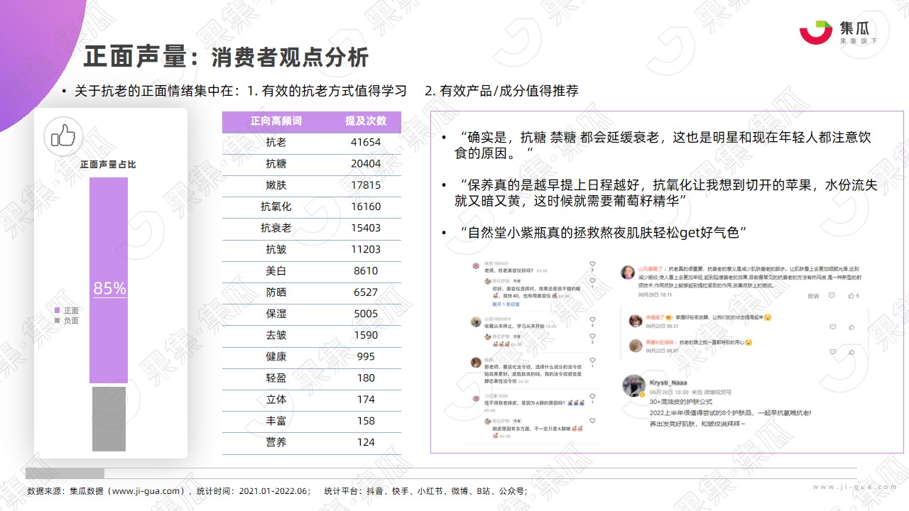Click the header cell 正向高频词
The width and height of the screenshot is (909, 511).
276,121
